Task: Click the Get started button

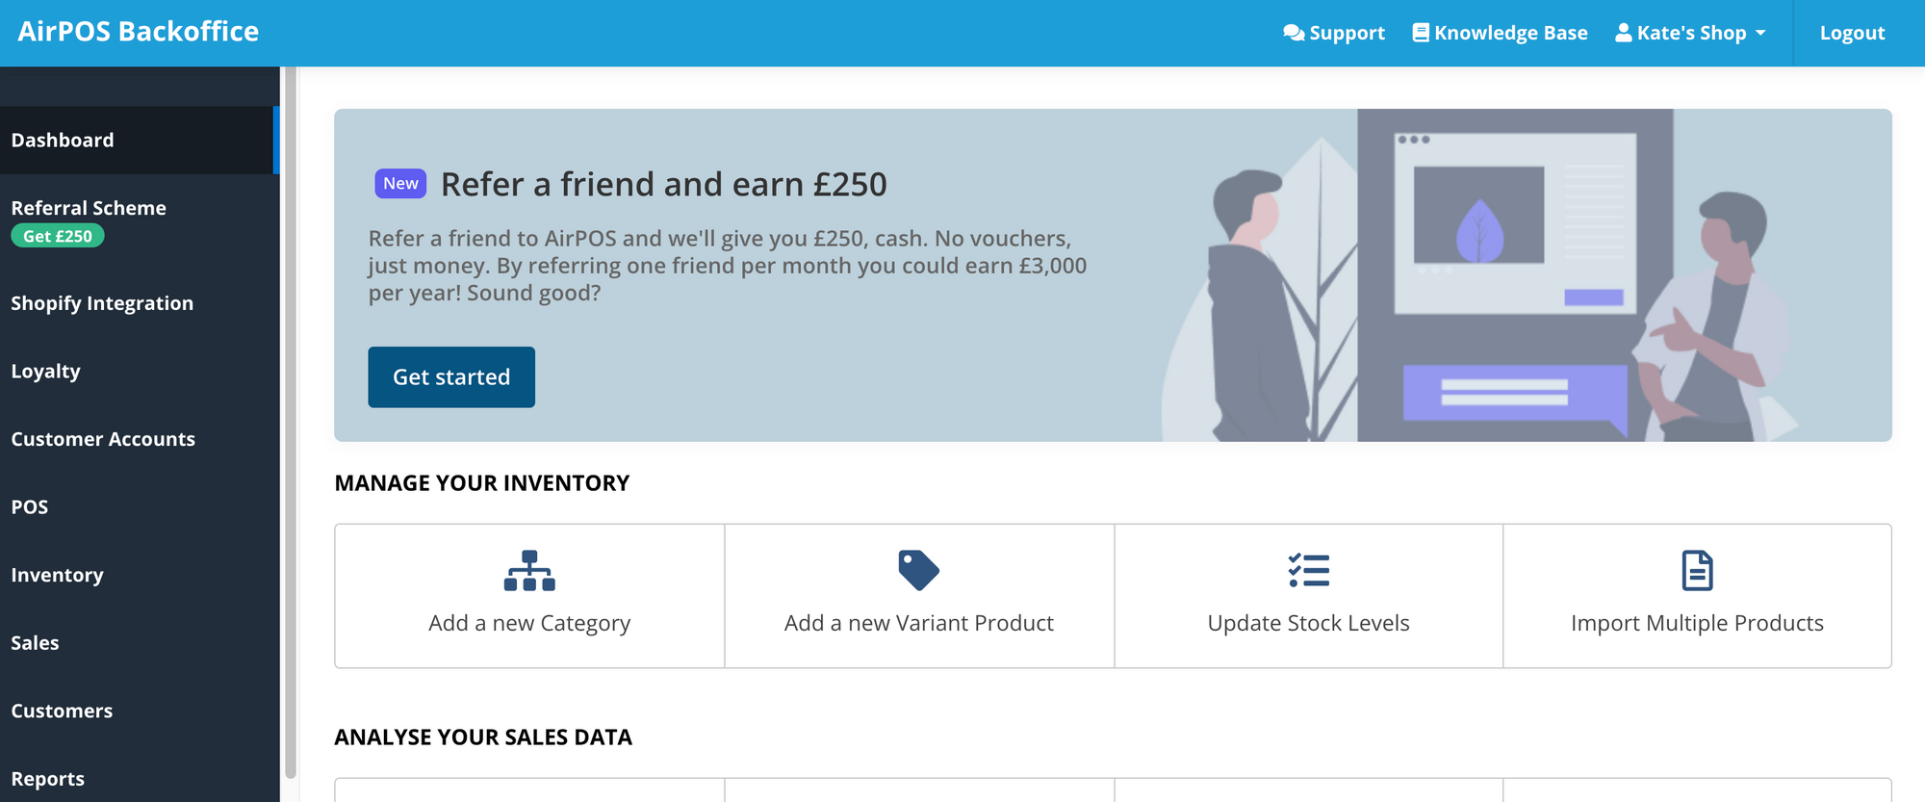Action: coord(451,376)
